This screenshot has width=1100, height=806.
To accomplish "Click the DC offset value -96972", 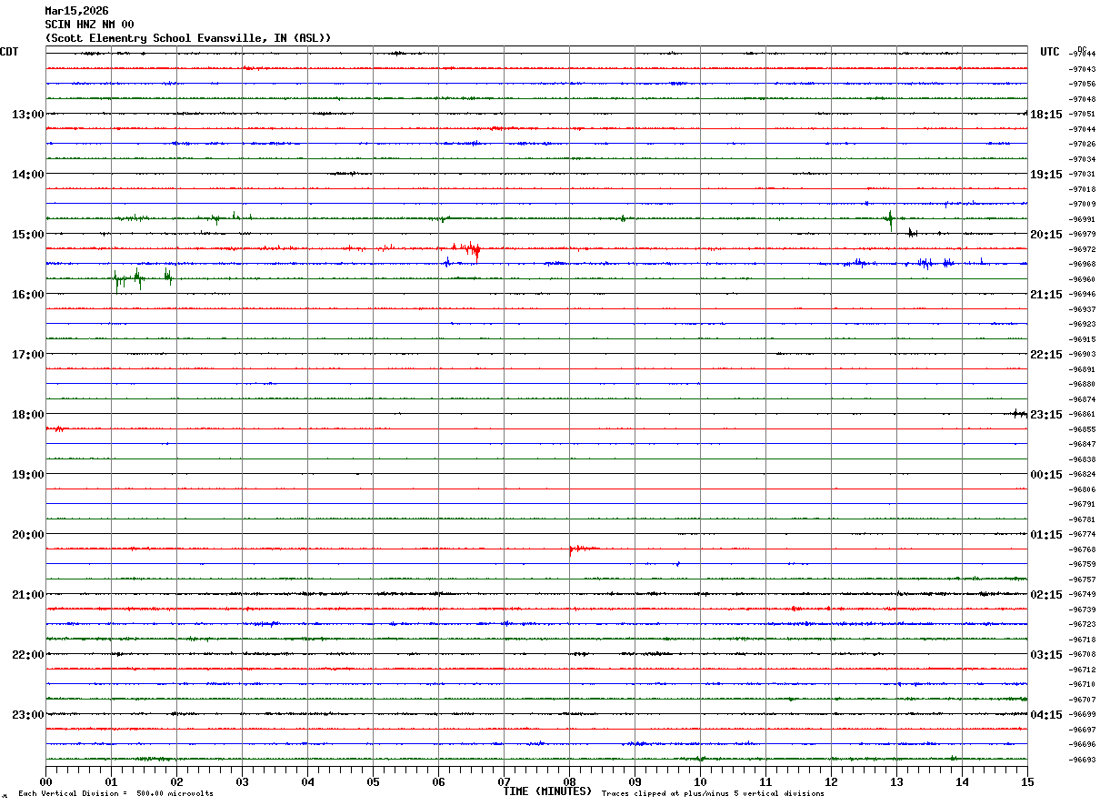I will pyautogui.click(x=1082, y=249).
